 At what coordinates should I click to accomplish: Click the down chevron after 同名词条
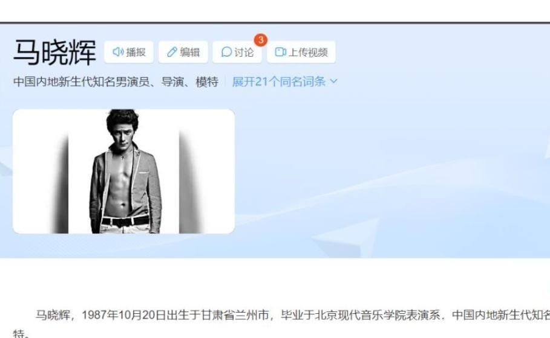[333, 81]
